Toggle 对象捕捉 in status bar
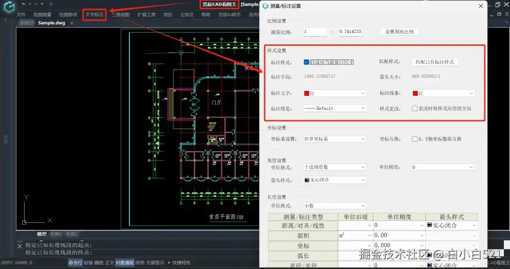This screenshot has width=510, height=269. click(x=125, y=262)
